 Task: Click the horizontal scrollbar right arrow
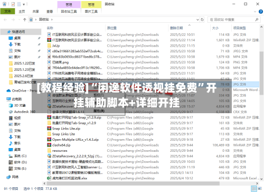point(257,184)
